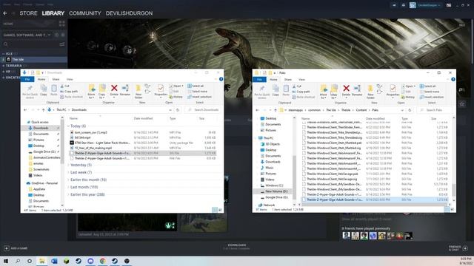Click taskbar search magnifier icon
Screen dimensions: 474x266
coord(18,261)
